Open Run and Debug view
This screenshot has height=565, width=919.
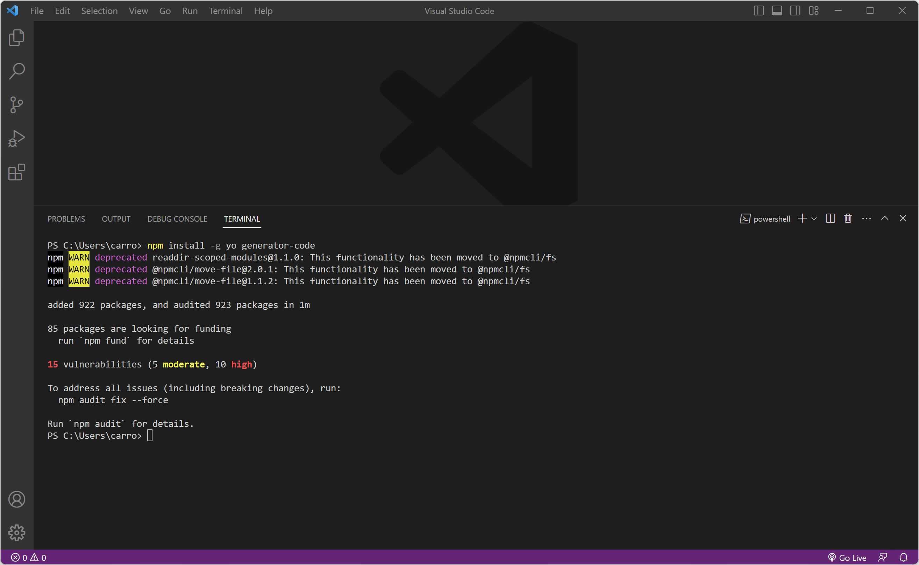(16, 138)
